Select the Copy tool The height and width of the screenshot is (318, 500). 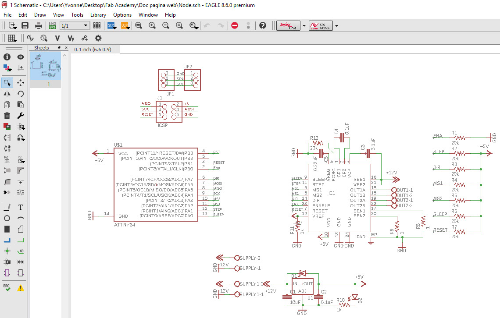pos(7,105)
